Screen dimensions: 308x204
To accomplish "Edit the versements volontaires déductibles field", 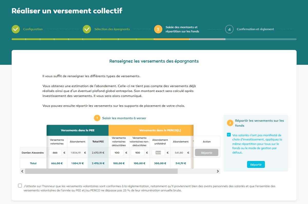I will 117,152.
